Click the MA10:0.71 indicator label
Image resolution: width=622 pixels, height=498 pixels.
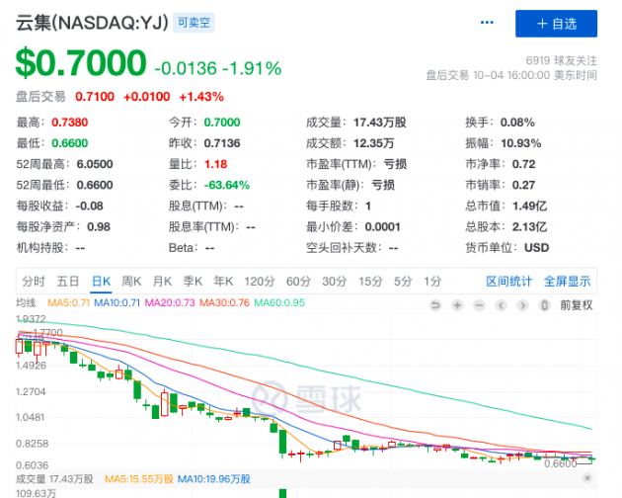pos(117,303)
